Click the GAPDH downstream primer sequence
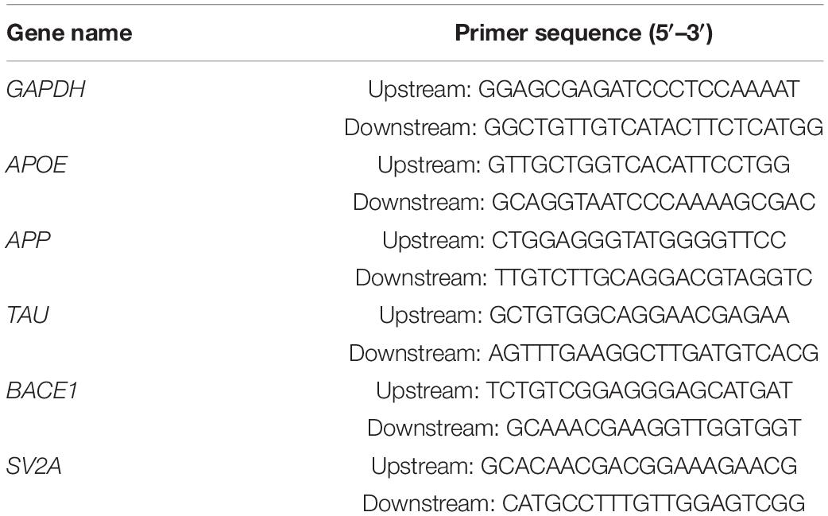Image resolution: width=828 pixels, height=516 pixels. coord(583,127)
